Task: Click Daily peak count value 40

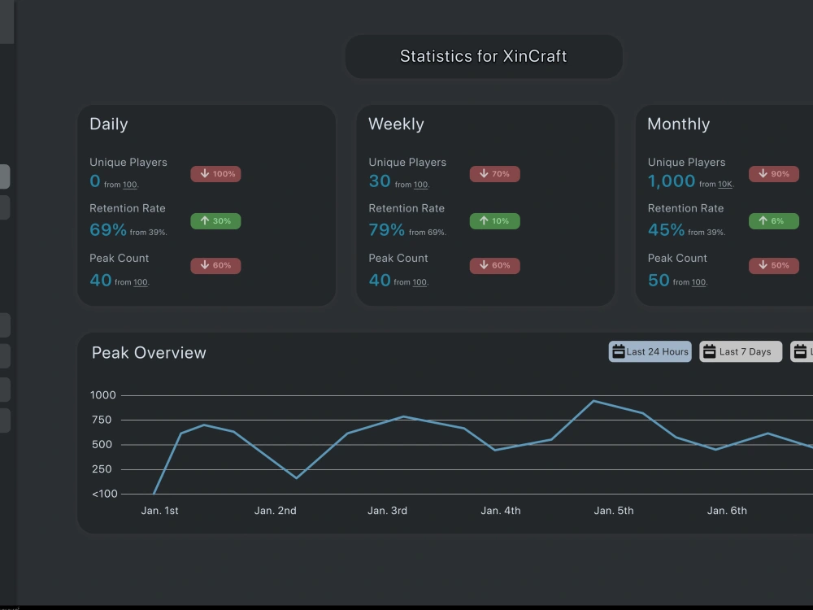Action: click(x=101, y=280)
